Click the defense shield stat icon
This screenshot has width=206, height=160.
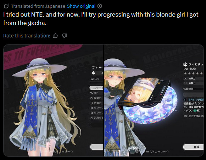click(92, 103)
